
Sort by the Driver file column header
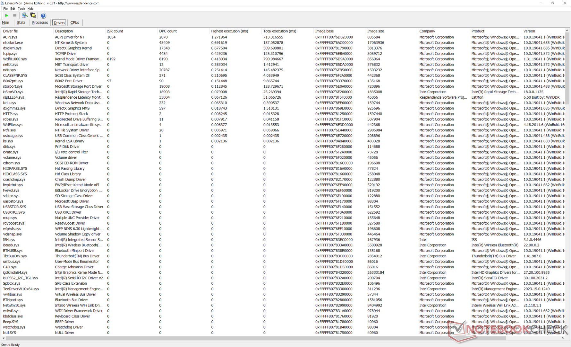[28, 31]
